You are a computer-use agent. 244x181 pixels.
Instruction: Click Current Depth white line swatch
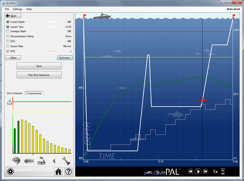tap(52, 22)
